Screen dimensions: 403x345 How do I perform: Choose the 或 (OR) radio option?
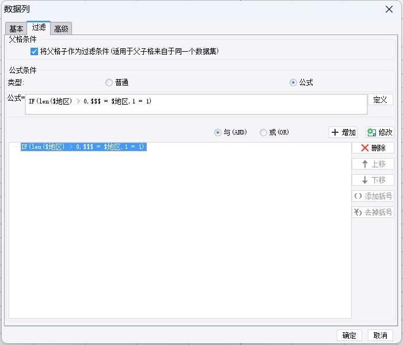pyautogui.click(x=263, y=132)
